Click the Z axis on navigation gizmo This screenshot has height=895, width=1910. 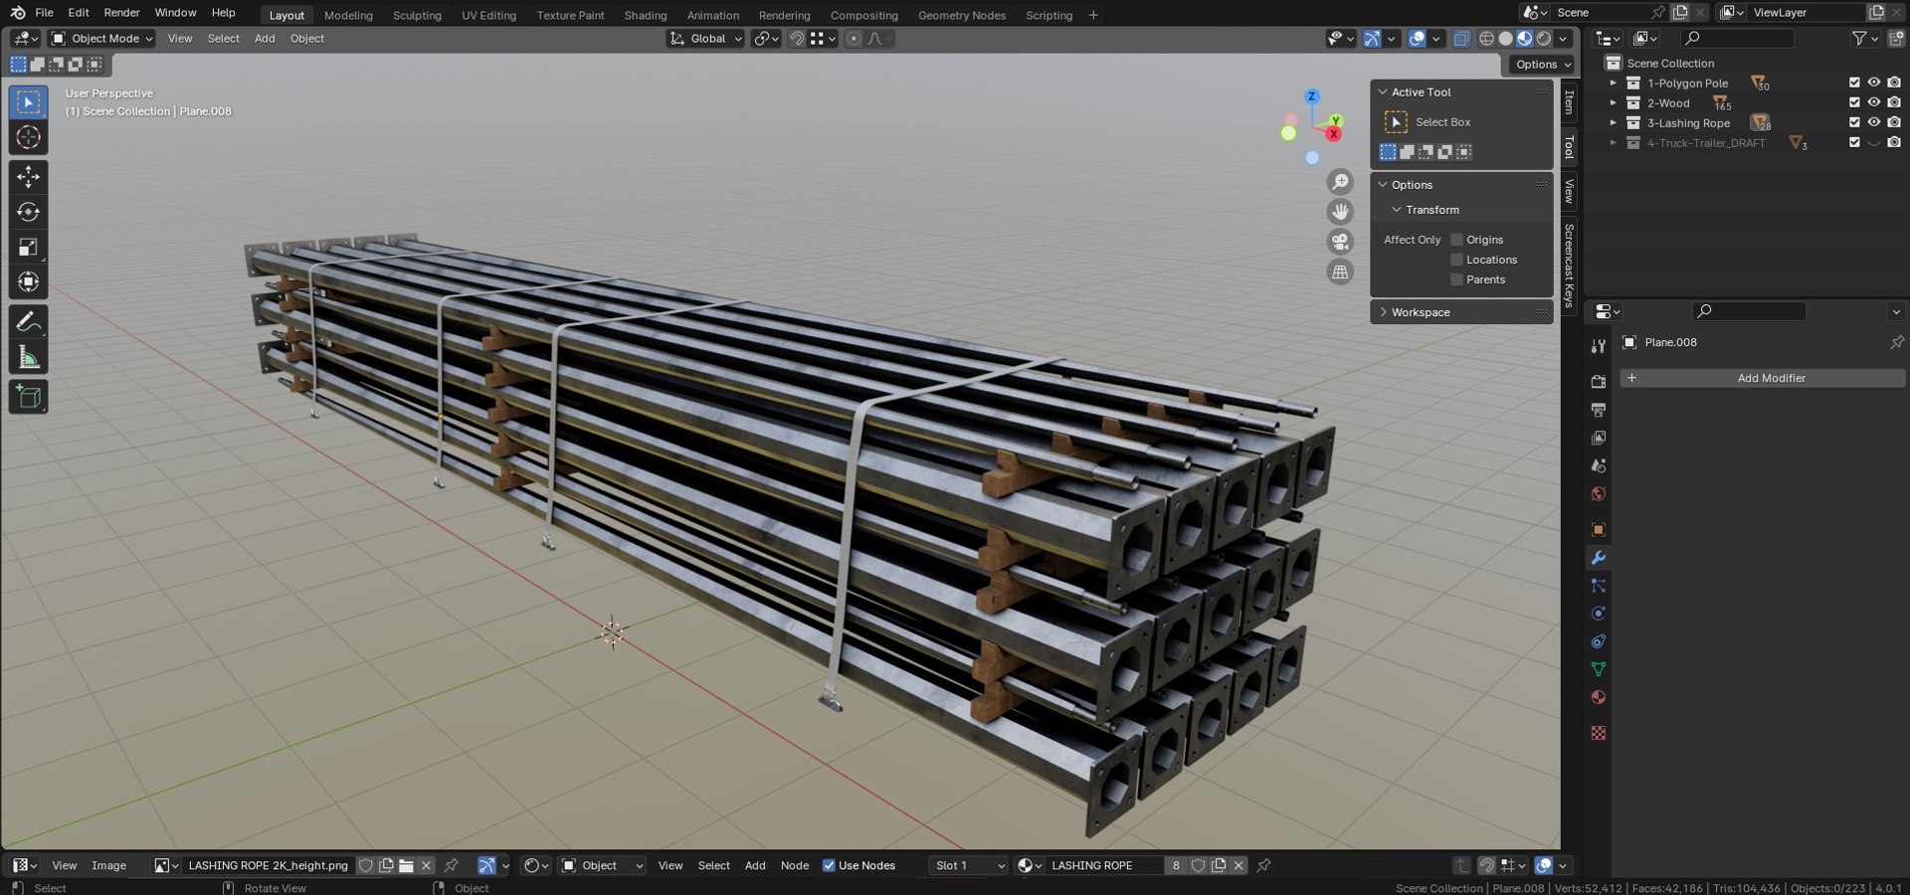click(1311, 96)
